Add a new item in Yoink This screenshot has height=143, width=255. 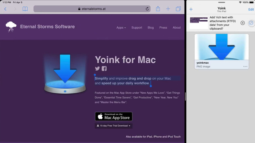(191, 9)
